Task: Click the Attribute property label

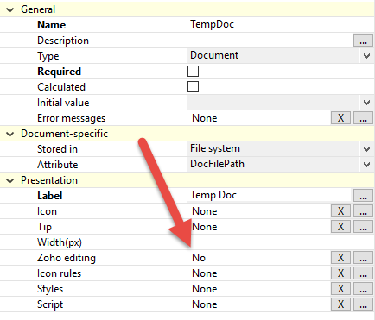Action: (x=58, y=165)
